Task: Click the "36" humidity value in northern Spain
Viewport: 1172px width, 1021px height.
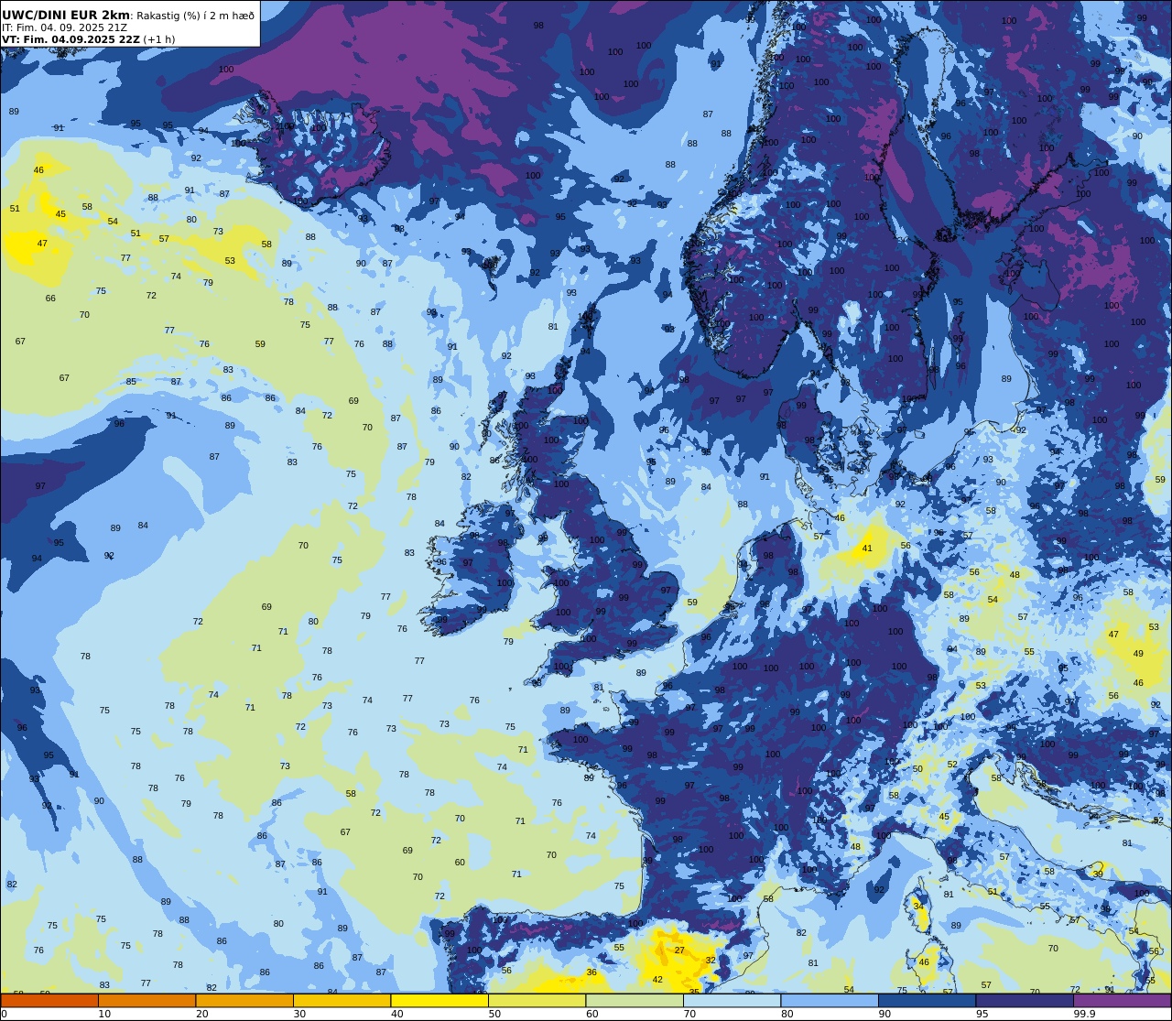Action: pyautogui.click(x=591, y=972)
